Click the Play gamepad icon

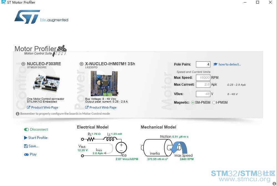click(x=26, y=154)
